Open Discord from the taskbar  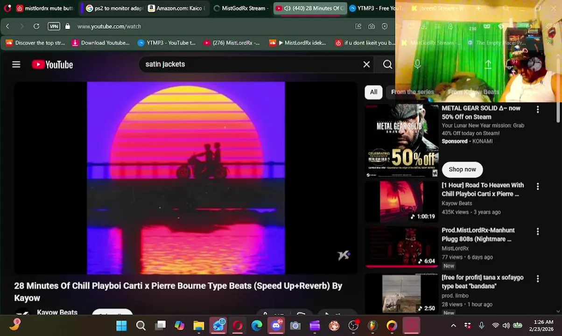[276, 325]
